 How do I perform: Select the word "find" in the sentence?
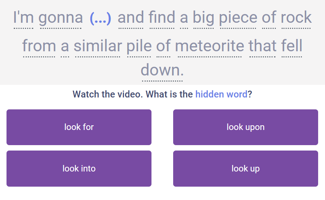pos(162,18)
